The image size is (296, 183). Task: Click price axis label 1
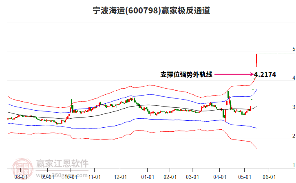pos(294,165)
